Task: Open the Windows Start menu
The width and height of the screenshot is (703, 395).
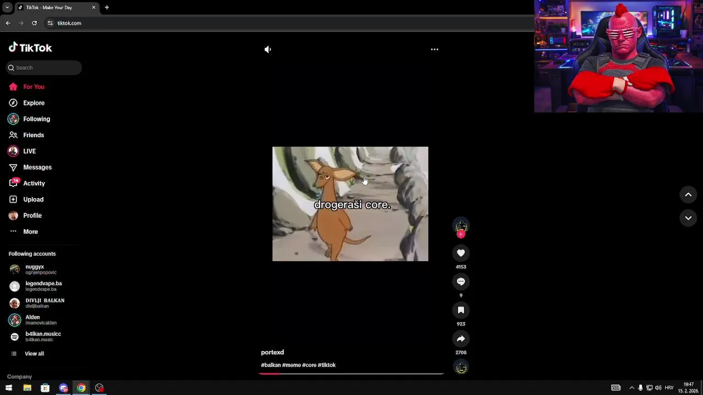Action: click(9, 388)
